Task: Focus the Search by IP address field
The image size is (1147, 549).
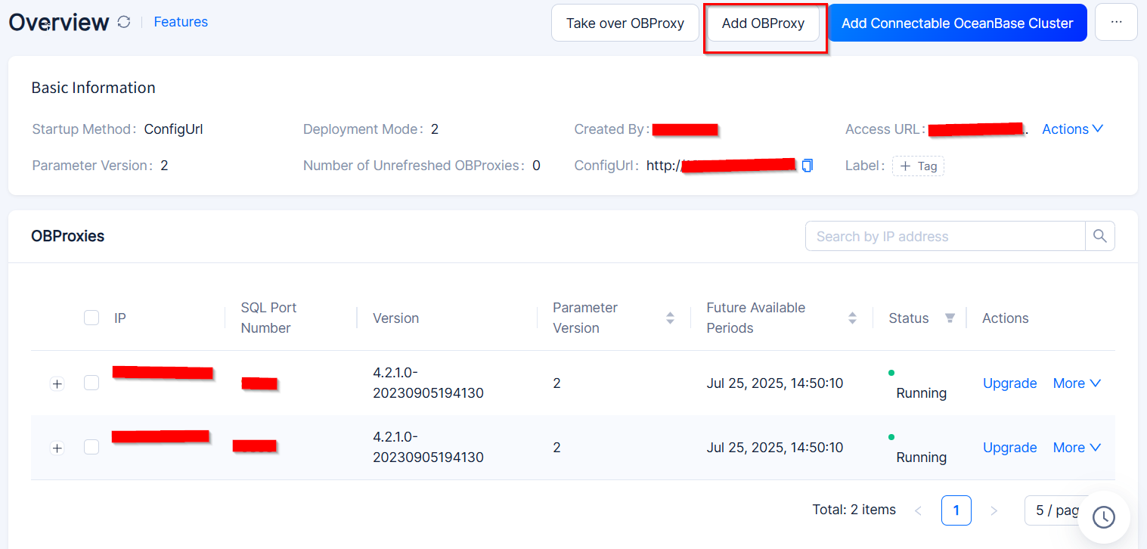Action: (x=945, y=236)
